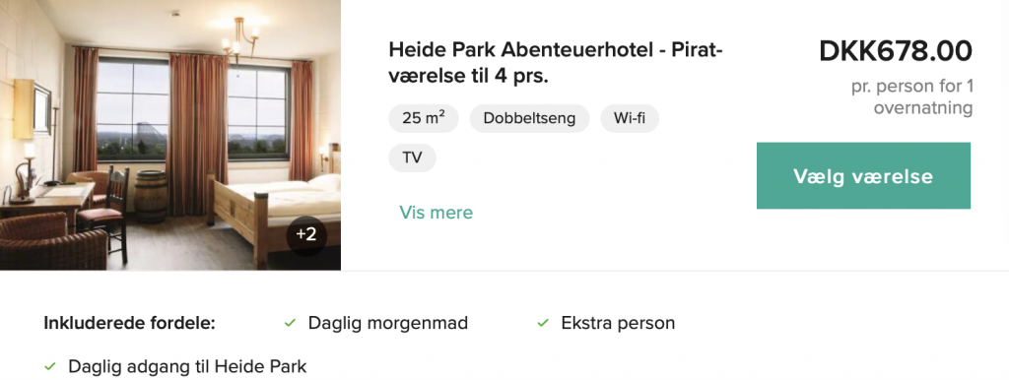Click the DKK678.00 price

point(895,51)
